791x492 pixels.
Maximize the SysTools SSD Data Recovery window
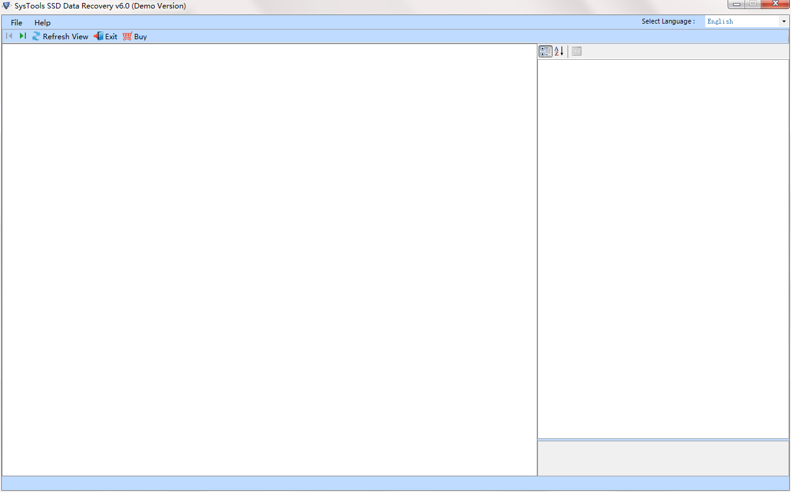(752, 4)
